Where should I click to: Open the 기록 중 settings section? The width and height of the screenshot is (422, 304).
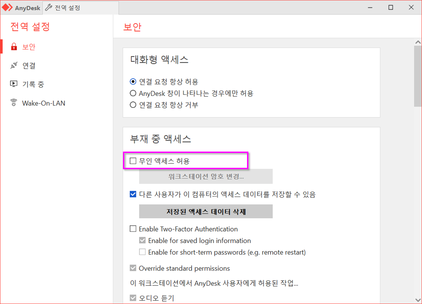[56, 84]
